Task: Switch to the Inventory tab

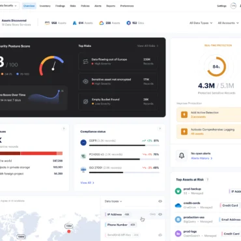Action: pyautogui.click(x=45, y=6)
